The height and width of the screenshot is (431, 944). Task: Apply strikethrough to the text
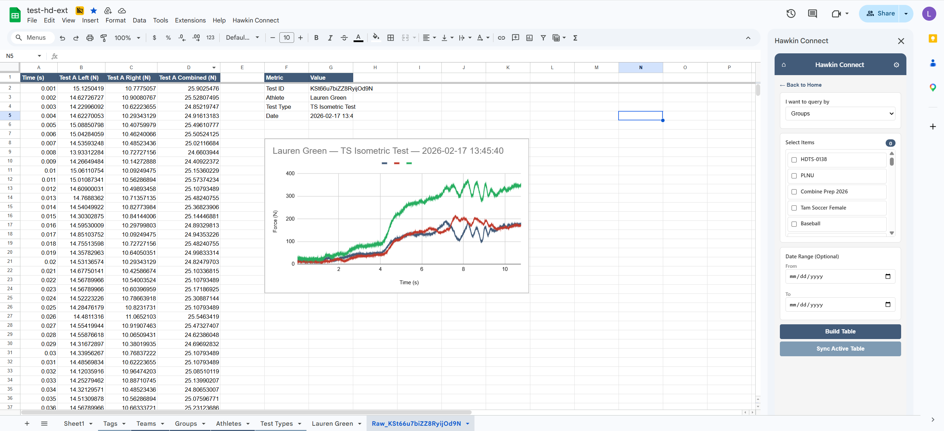[344, 38]
